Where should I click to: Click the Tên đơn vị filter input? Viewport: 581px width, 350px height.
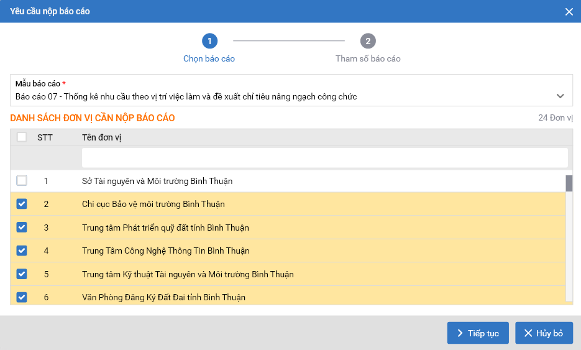(x=324, y=158)
